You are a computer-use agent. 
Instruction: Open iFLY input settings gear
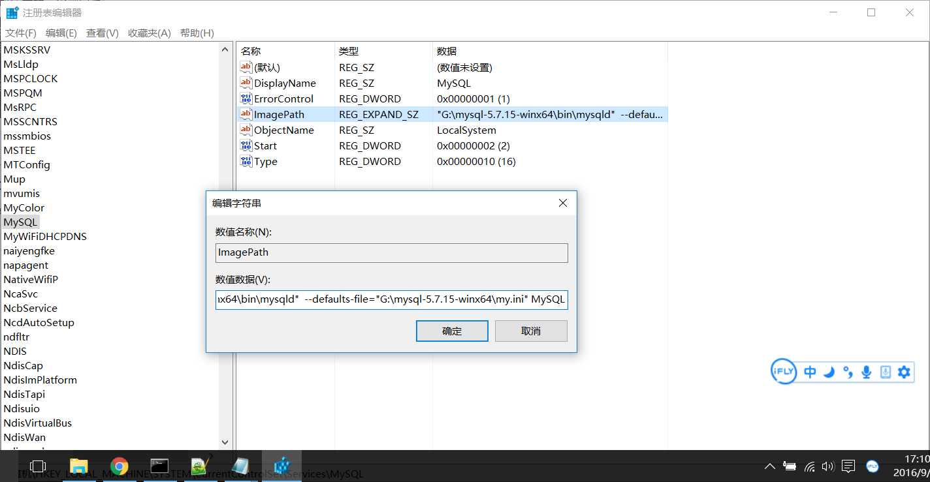904,372
